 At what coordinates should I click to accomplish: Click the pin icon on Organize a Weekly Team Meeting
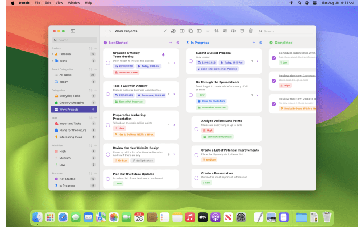coord(163,54)
